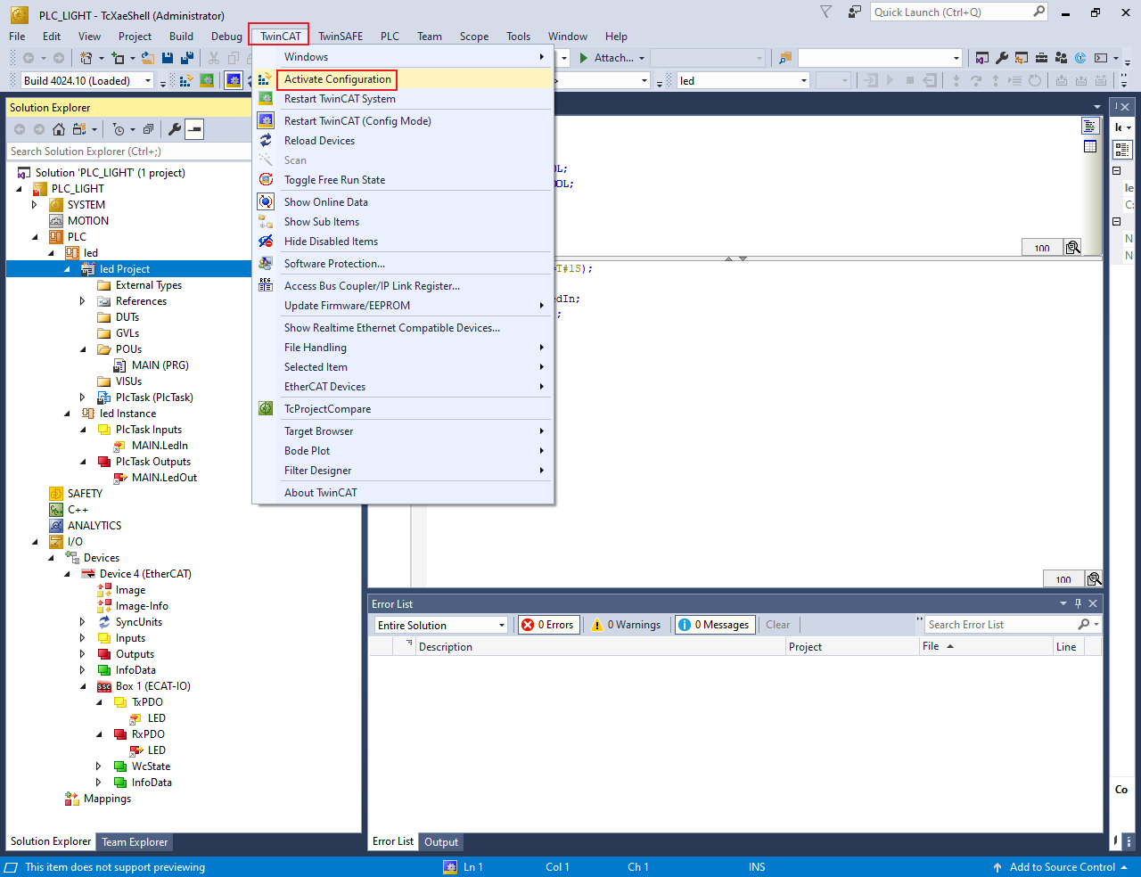This screenshot has width=1141, height=877.
Task: Click the Restart TwinCAT System toolbar icon
Action: coord(207,80)
